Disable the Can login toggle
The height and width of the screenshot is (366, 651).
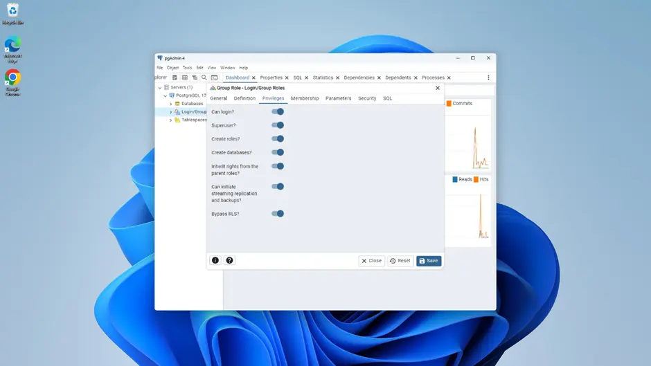278,111
